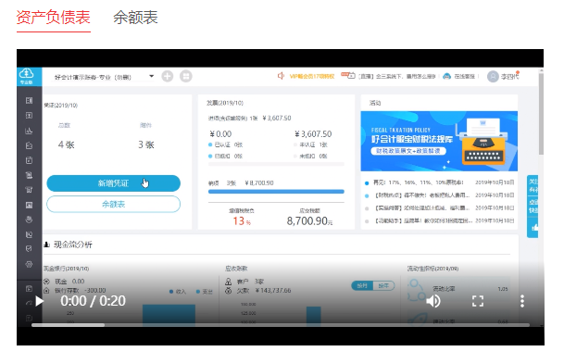The image size is (564, 364).
Task: Toggle the 收入 legend item
Action: (178, 292)
